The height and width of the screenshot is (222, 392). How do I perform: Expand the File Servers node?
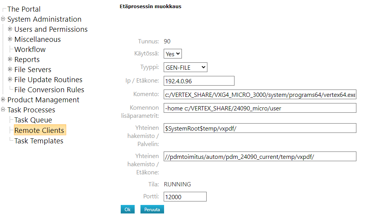[10, 69]
